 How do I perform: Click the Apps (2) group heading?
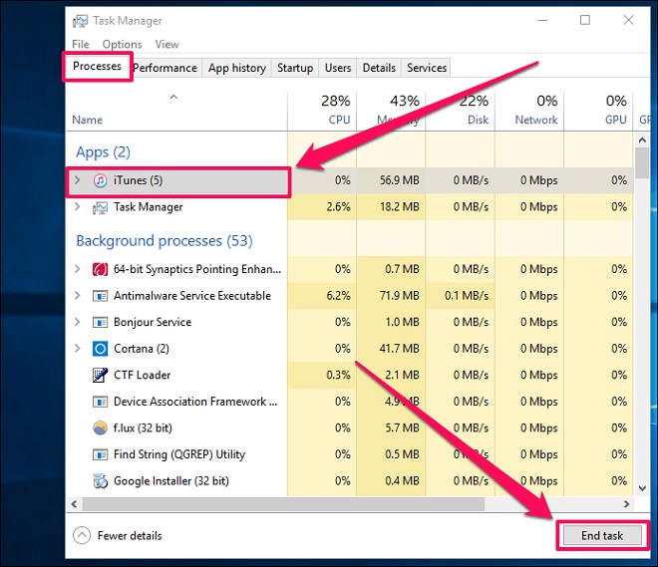point(104,152)
